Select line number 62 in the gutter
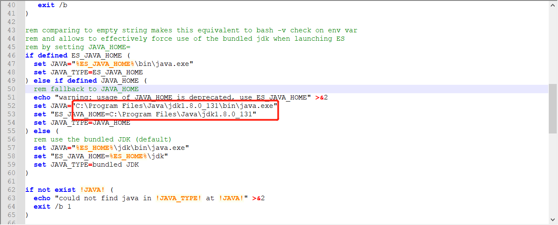Image resolution: width=558 pixels, height=225 pixels. [11, 190]
